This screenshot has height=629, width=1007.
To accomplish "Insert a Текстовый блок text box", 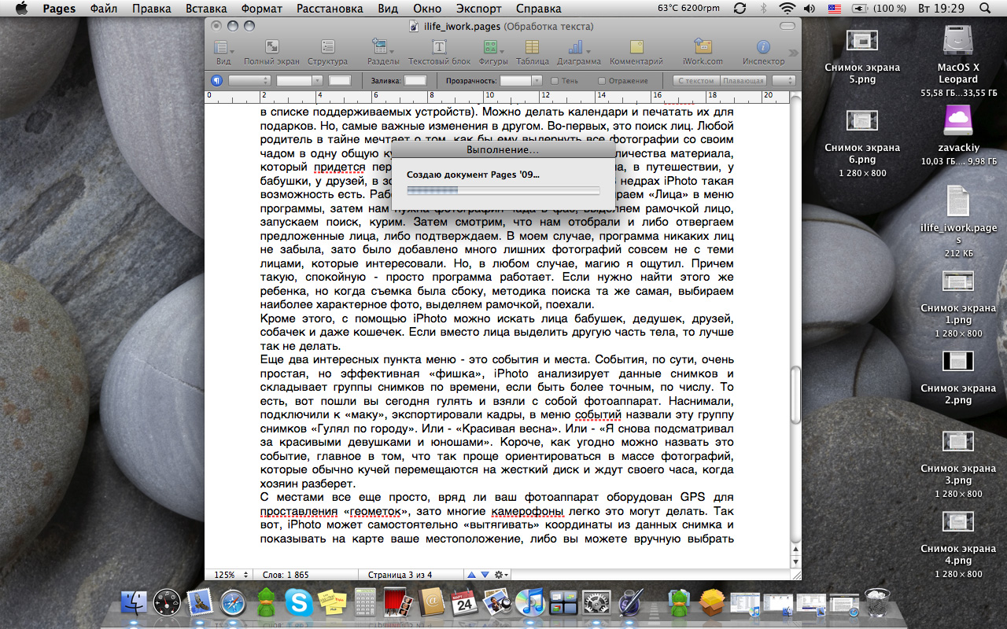I will coord(439,52).
